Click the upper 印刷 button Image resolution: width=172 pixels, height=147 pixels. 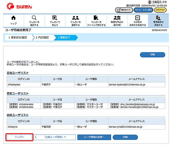click(153, 55)
